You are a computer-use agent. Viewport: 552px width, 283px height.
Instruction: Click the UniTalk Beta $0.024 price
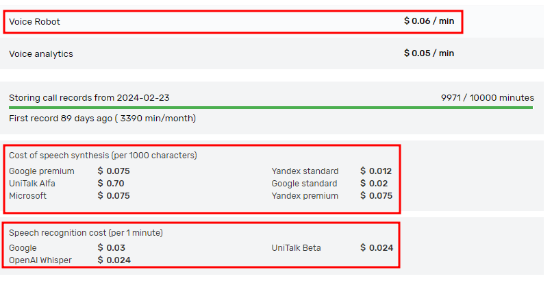377,248
